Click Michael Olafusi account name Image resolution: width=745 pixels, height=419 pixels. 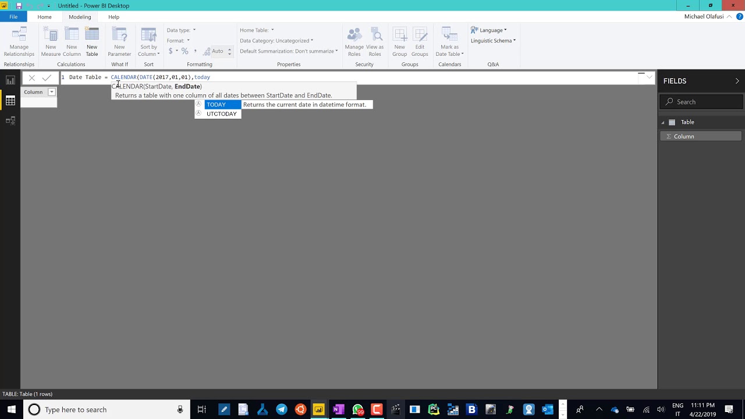point(704,17)
